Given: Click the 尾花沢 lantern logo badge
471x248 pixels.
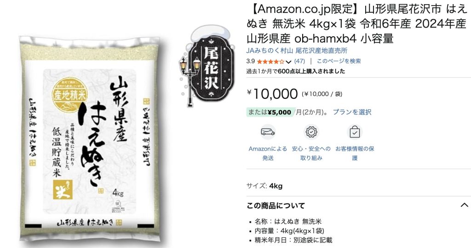Looking at the screenshot, I should (x=207, y=66).
